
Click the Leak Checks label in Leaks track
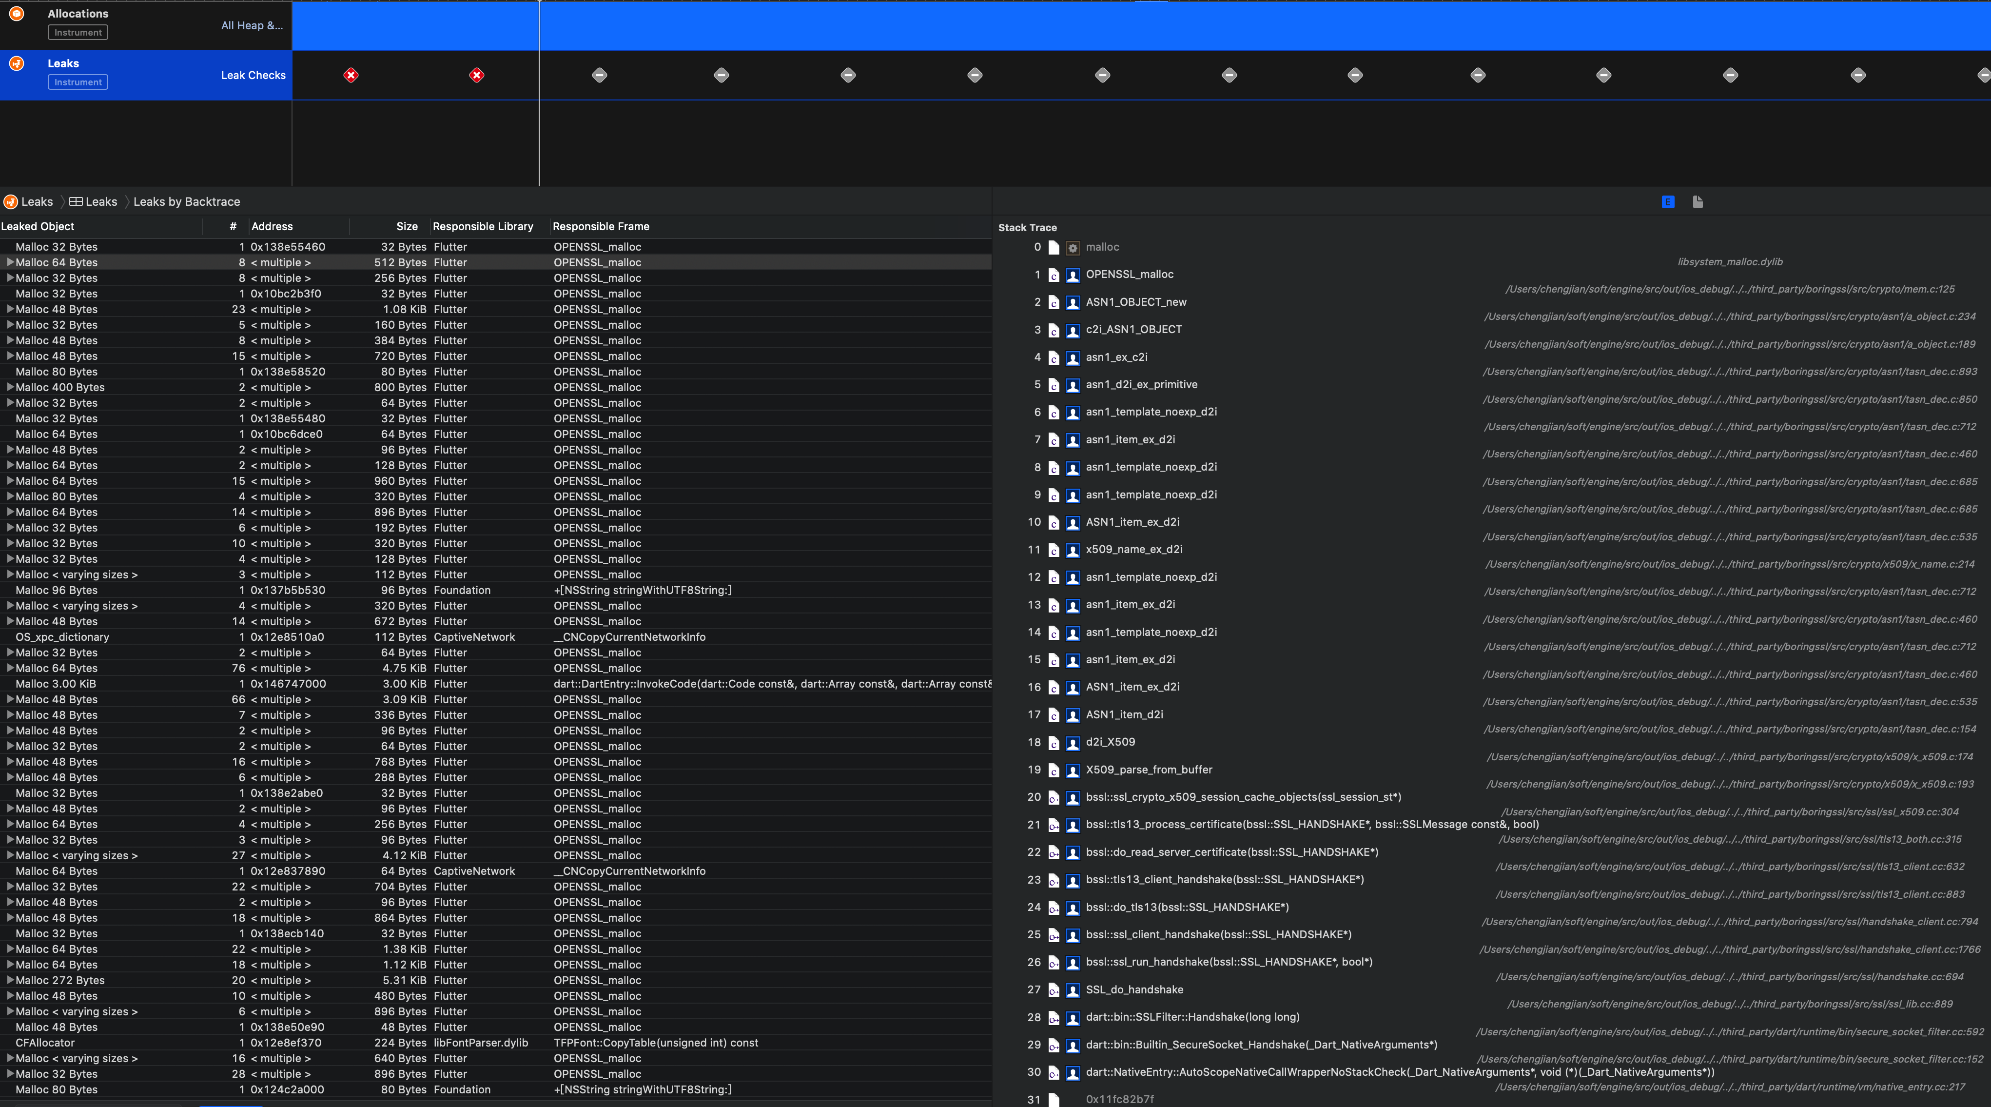tap(253, 75)
